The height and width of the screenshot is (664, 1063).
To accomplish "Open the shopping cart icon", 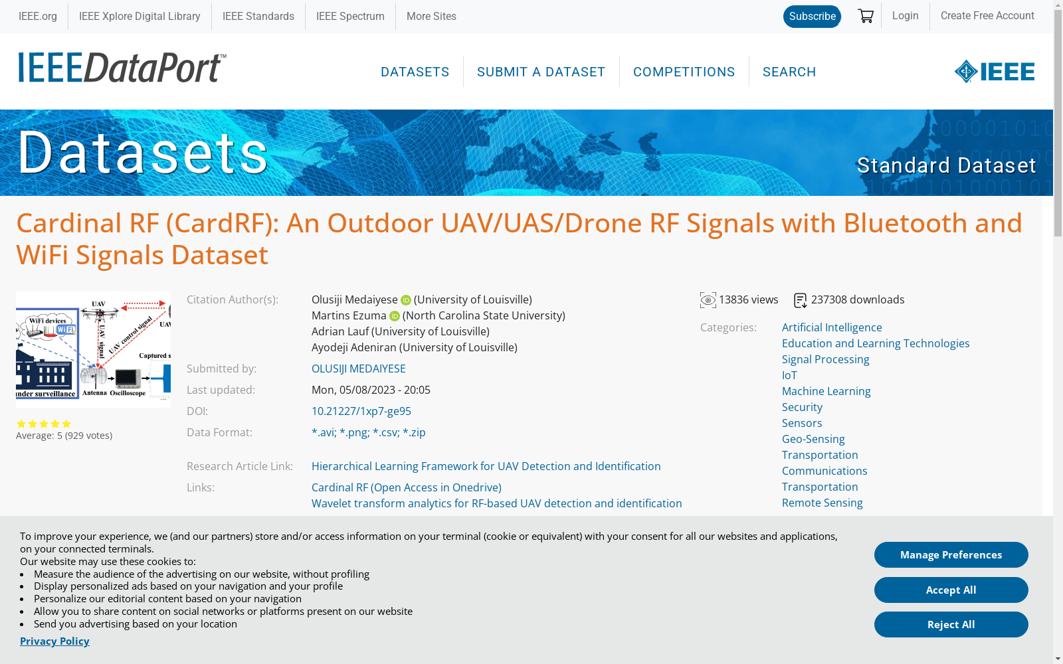I will pyautogui.click(x=865, y=16).
